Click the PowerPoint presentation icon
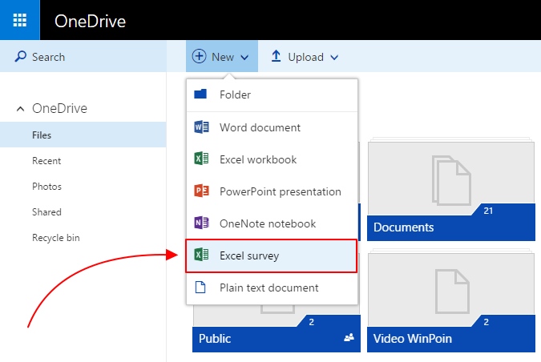The image size is (541, 362). pos(201,191)
